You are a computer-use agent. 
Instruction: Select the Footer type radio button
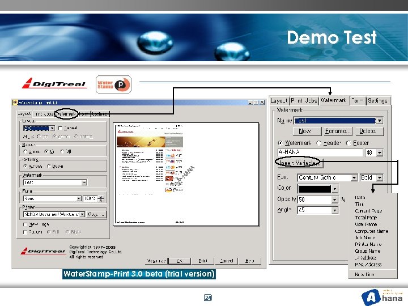[348, 143]
